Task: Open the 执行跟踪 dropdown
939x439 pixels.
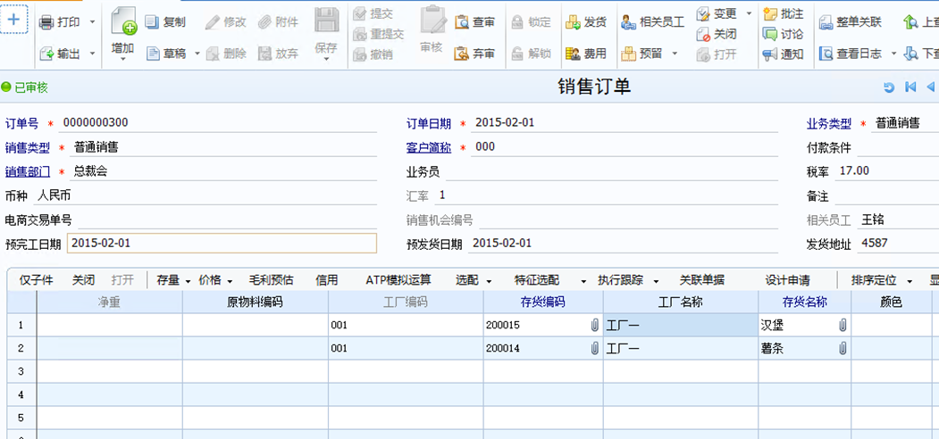Action: click(x=656, y=281)
